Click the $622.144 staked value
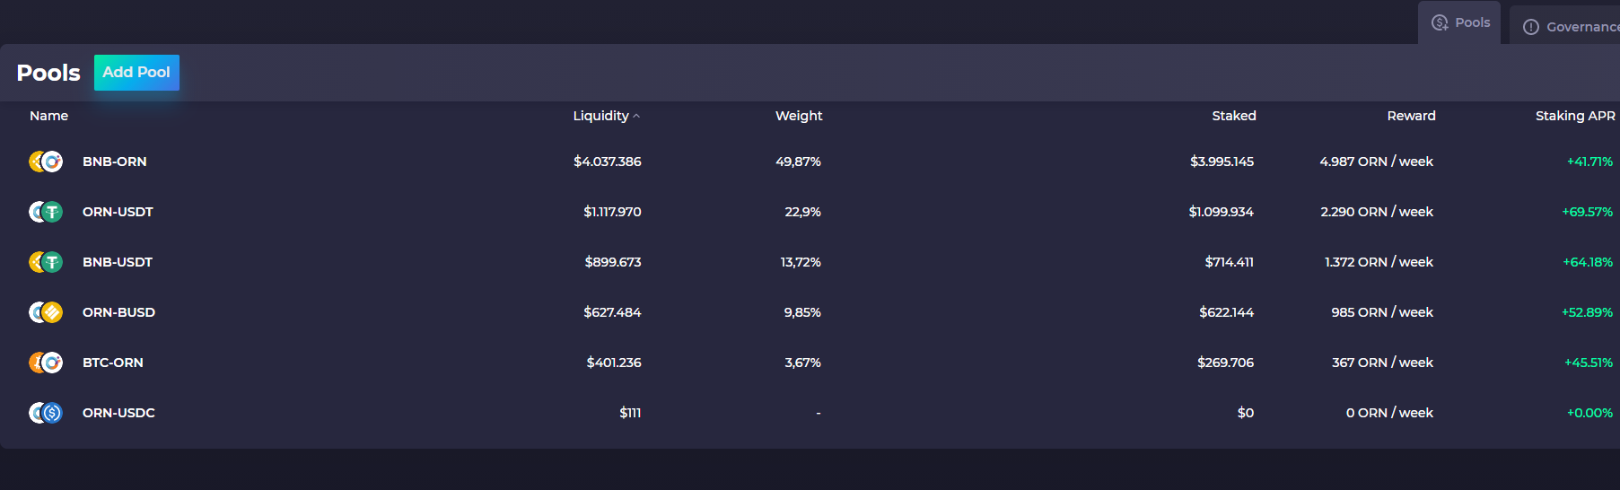1620x490 pixels. tap(1227, 312)
